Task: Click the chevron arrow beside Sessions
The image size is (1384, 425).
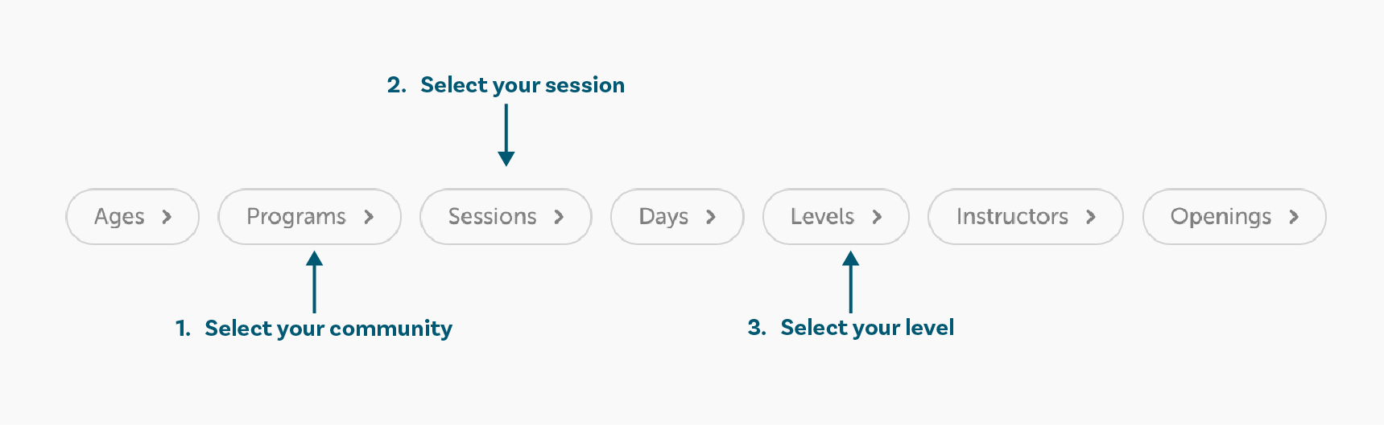Action: click(x=559, y=217)
